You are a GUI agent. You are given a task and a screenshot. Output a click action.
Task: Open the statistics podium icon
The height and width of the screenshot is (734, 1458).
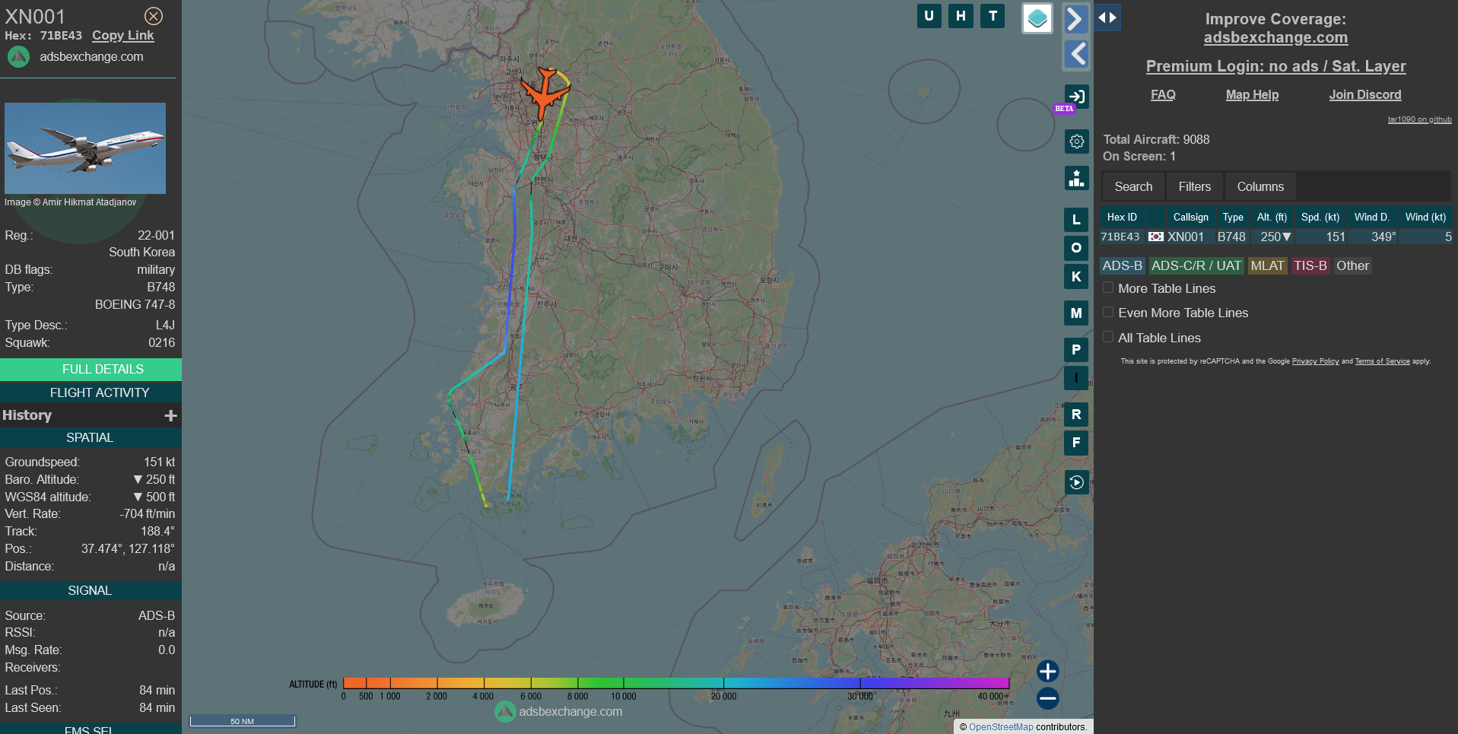point(1076,178)
